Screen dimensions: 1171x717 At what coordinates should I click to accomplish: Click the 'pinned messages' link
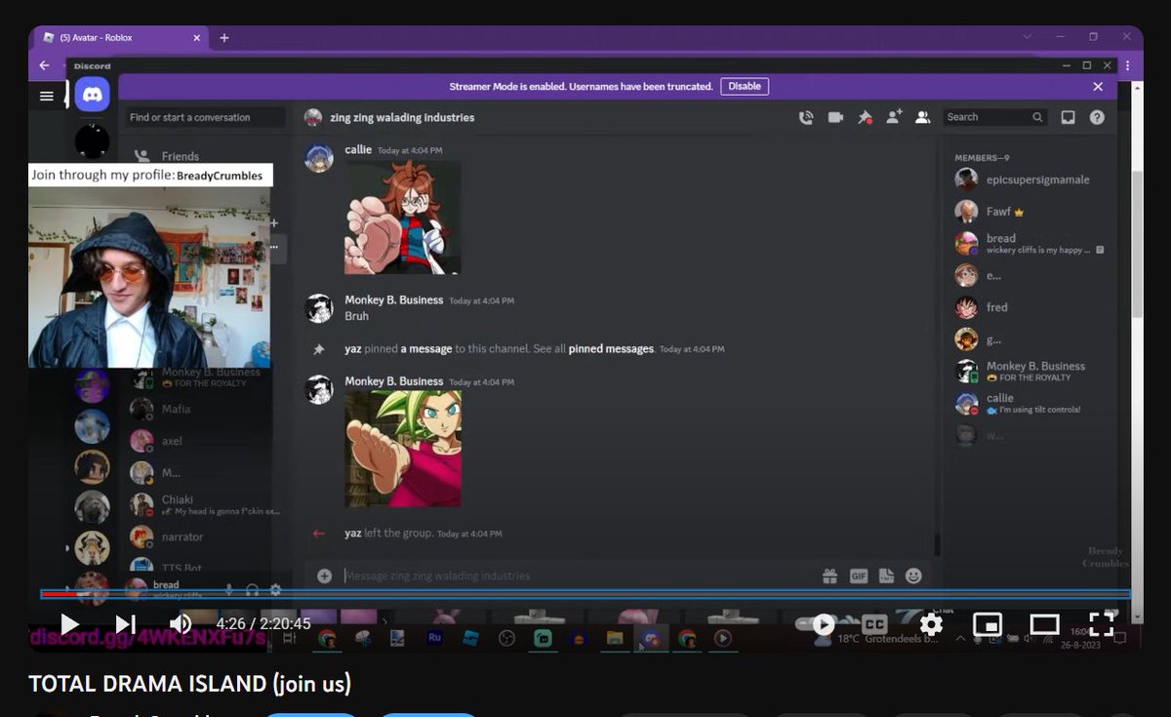[x=611, y=349]
